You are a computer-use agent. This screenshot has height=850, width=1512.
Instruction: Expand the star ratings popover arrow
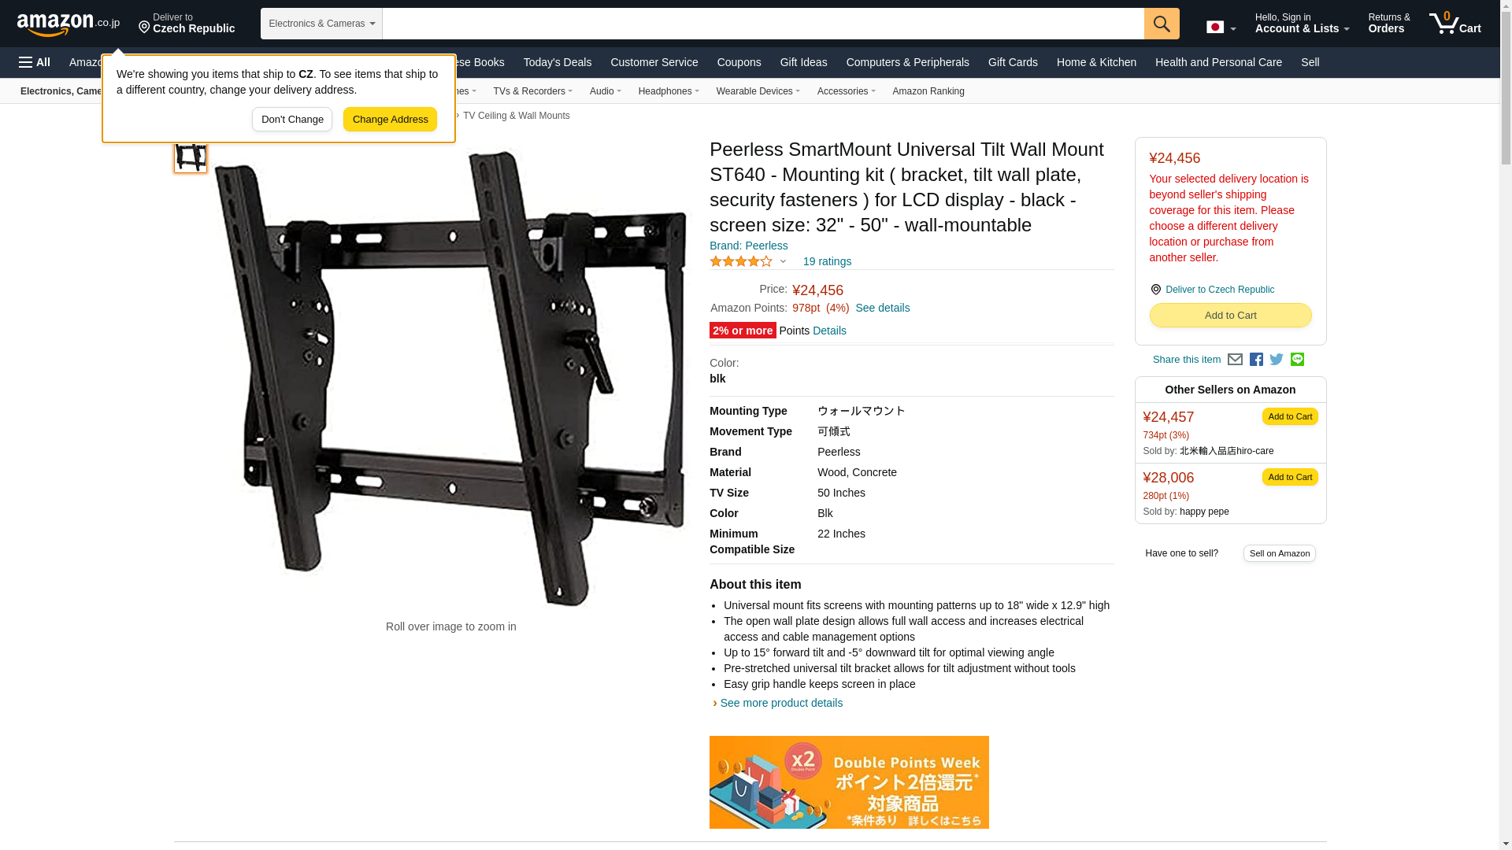783,261
